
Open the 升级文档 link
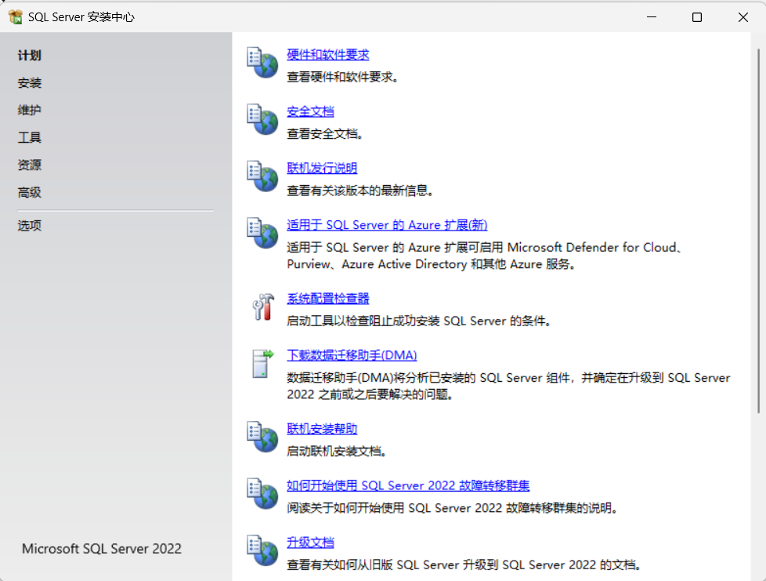pos(310,543)
